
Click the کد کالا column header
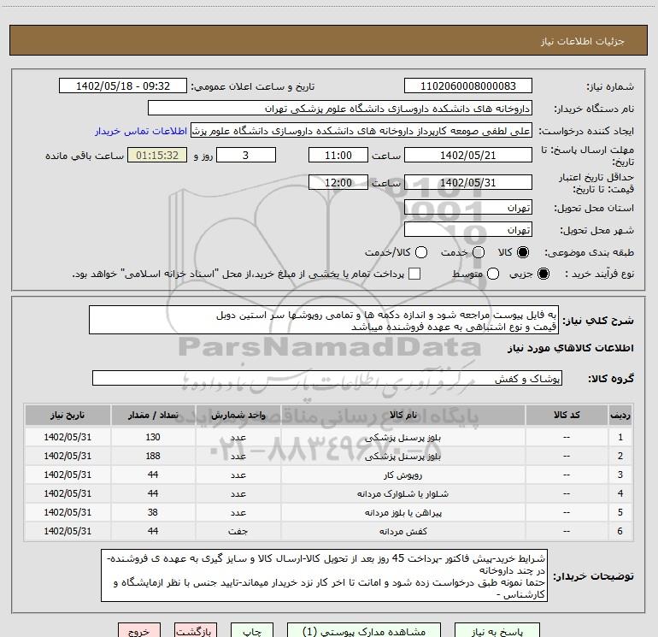pos(567,415)
